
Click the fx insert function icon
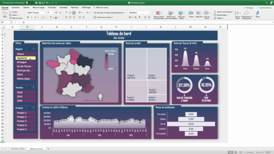24,22
